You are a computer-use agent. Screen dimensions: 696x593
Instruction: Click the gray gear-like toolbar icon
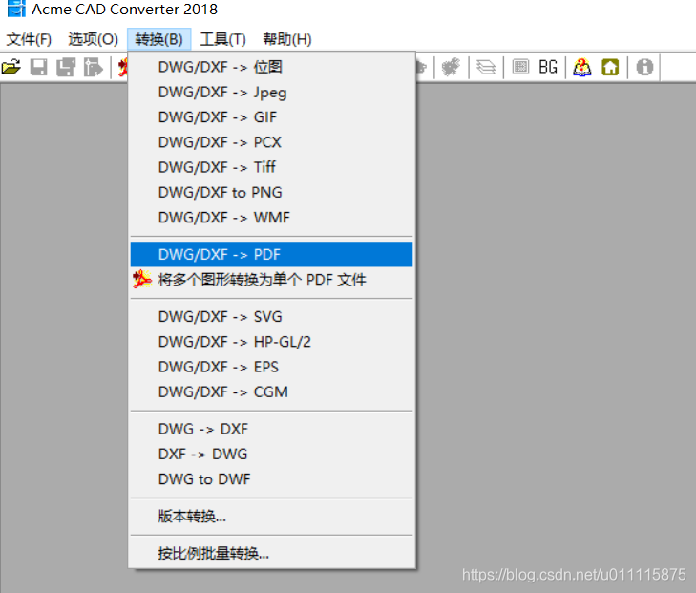[451, 67]
